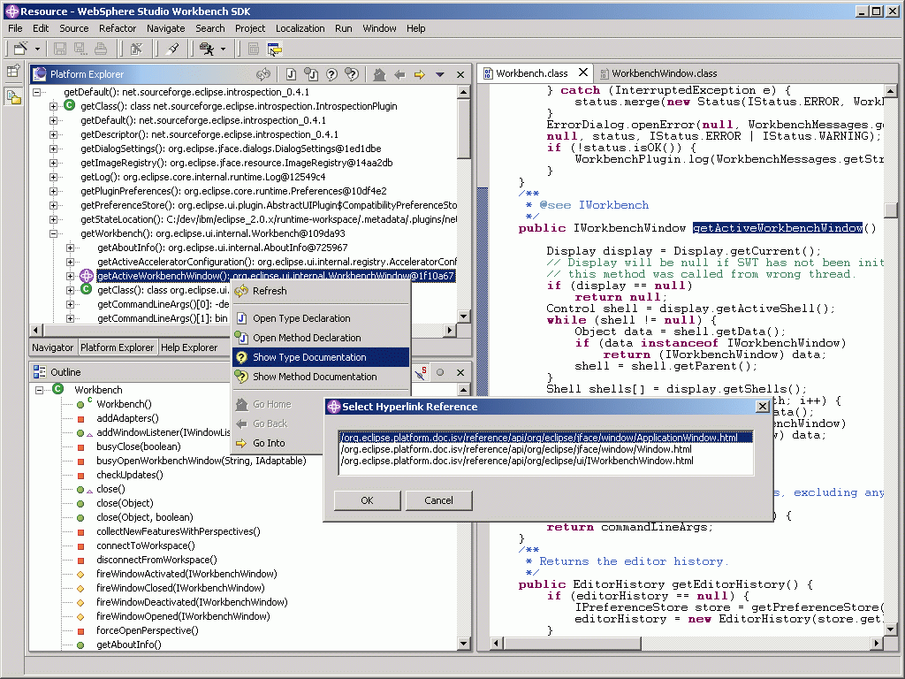
Task: Select checkUpdates() in the Outline
Action: [130, 475]
